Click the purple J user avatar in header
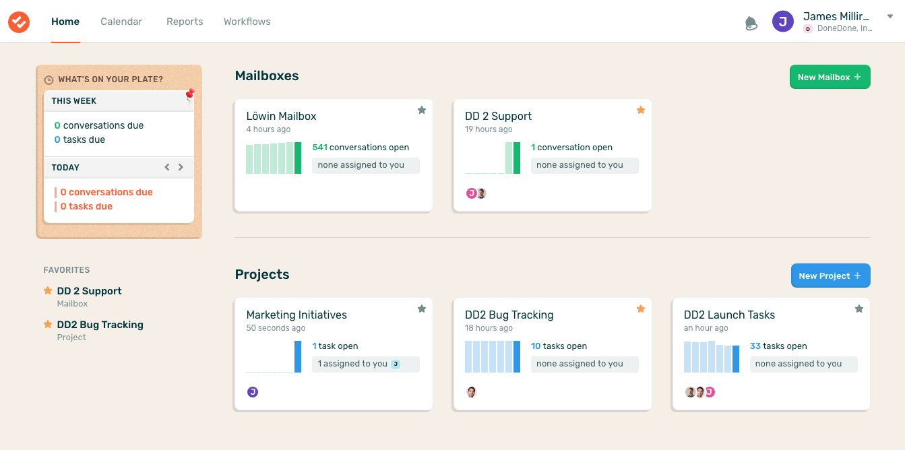905x450 pixels. [x=782, y=22]
